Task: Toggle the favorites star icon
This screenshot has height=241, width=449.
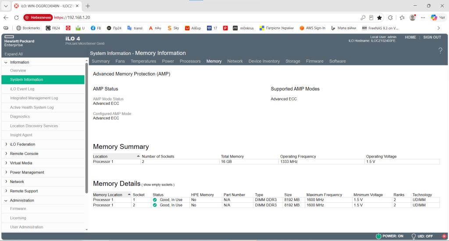Action: pos(379,18)
